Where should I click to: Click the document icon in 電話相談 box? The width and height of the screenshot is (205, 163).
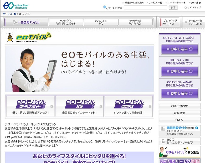point(163,129)
